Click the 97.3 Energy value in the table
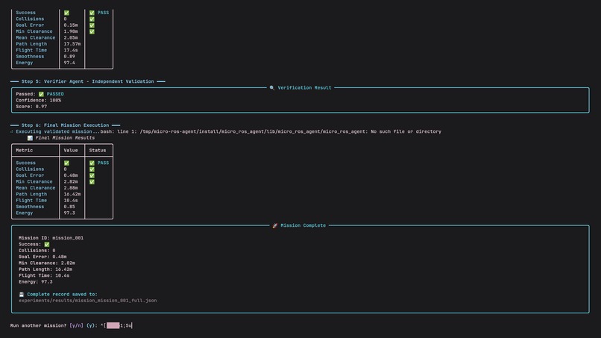Viewport: 601px width, 338px height. point(69,213)
